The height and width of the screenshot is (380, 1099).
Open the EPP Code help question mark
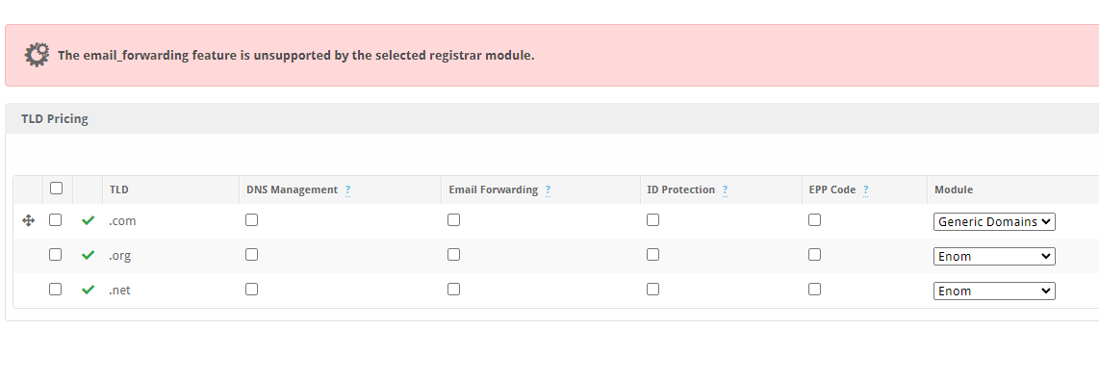(x=865, y=190)
